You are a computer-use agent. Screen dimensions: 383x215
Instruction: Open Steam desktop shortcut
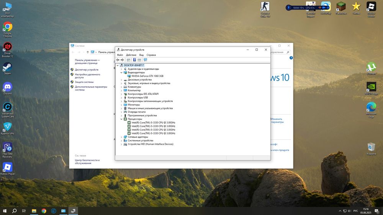click(x=7, y=68)
